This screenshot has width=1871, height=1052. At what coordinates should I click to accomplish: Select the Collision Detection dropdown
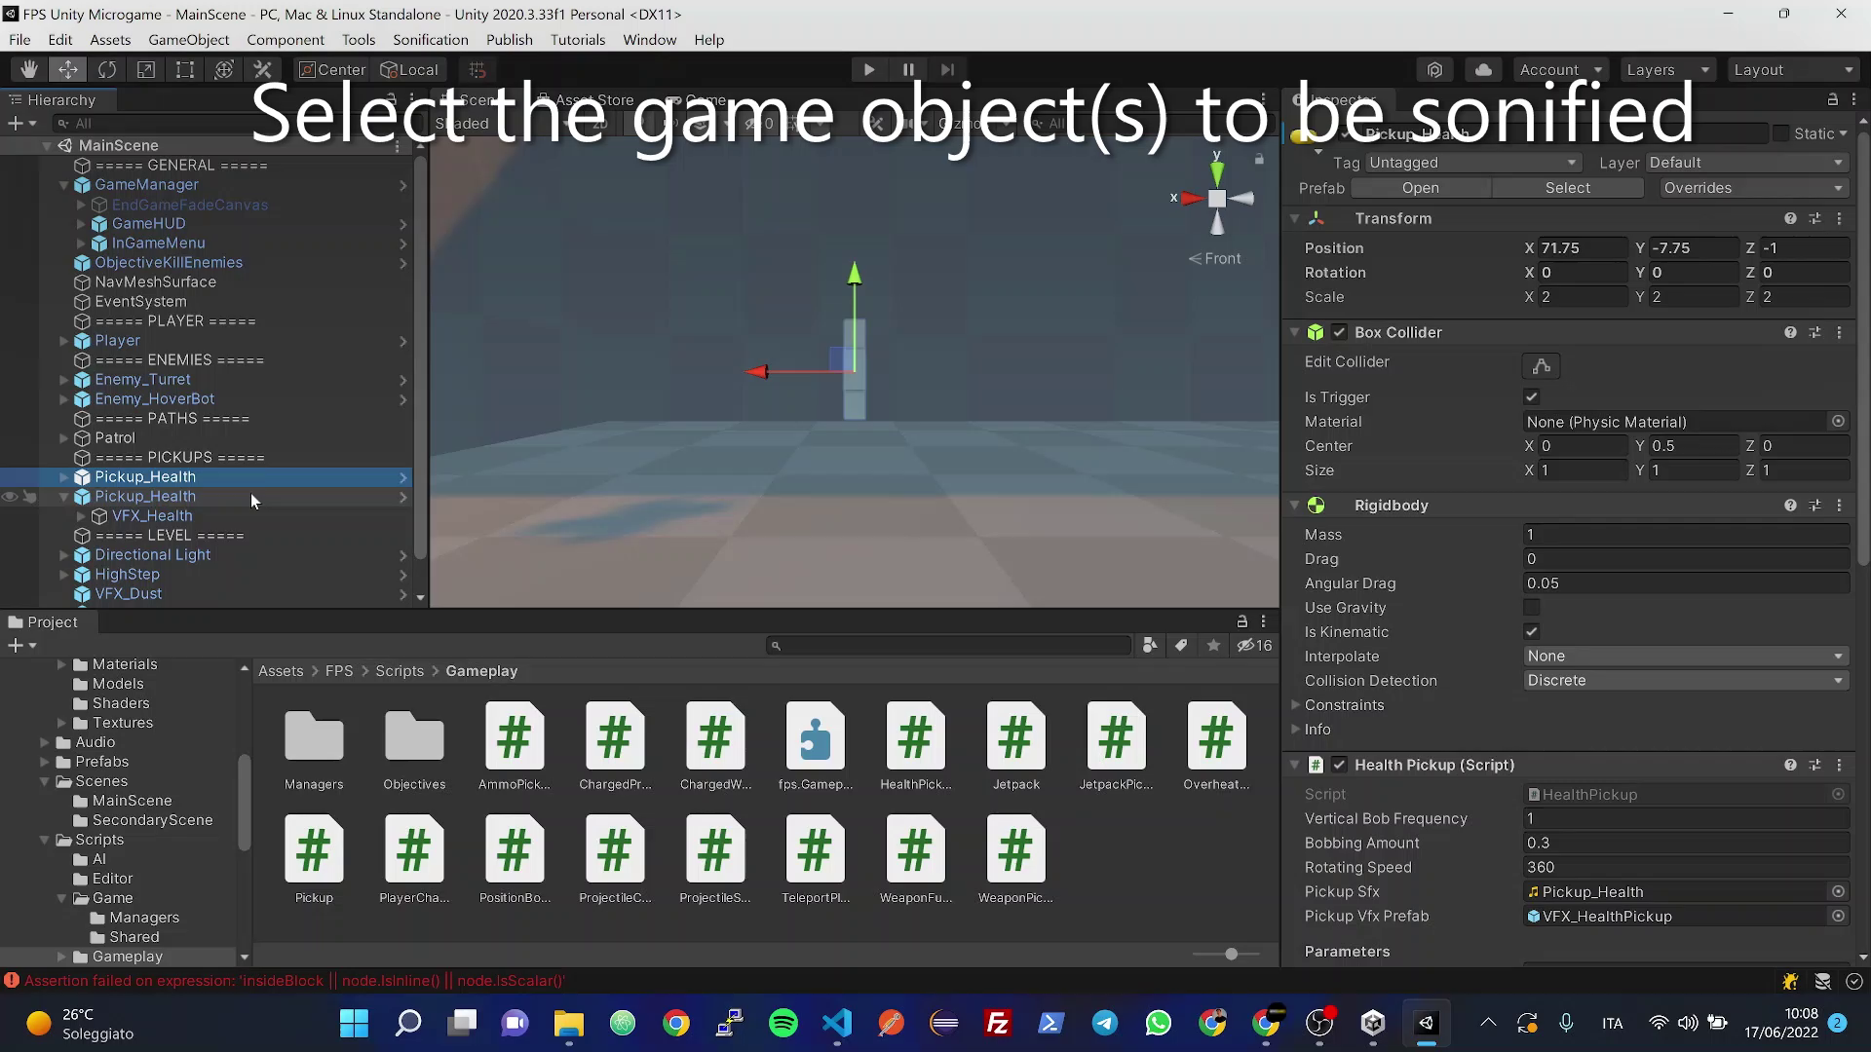1683,681
